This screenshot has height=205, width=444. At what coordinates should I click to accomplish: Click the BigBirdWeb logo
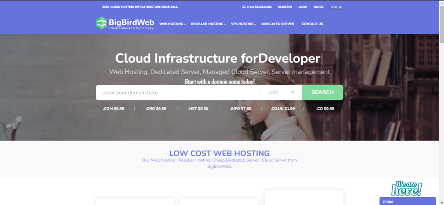point(125,23)
